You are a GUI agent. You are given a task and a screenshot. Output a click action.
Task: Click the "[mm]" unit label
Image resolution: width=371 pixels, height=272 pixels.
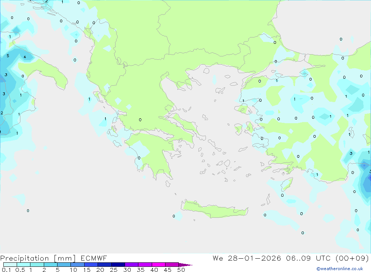[x=64, y=258]
